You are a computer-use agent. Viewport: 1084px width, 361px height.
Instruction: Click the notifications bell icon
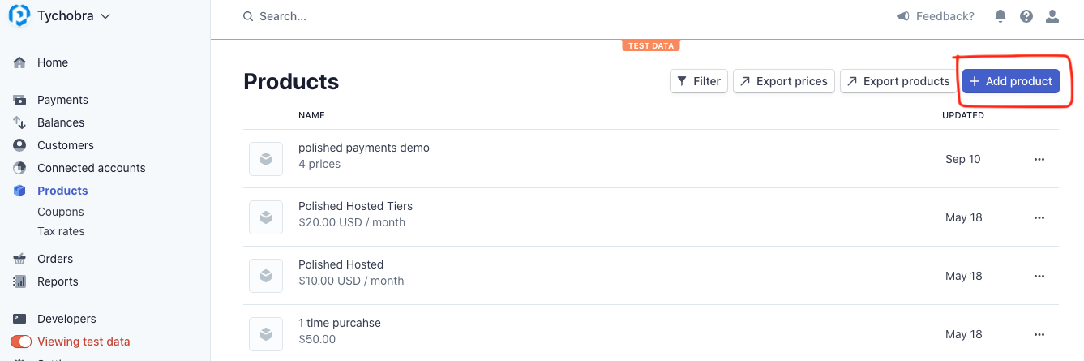click(x=1000, y=16)
